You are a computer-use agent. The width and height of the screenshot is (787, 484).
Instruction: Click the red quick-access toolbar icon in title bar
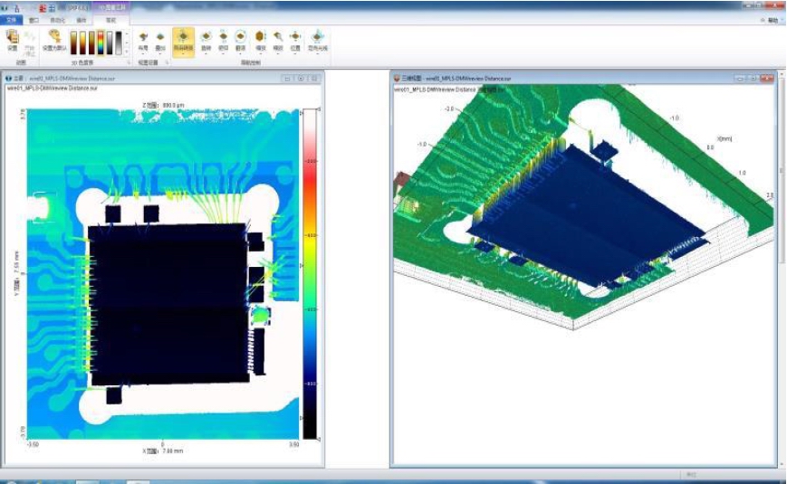coord(43,7)
